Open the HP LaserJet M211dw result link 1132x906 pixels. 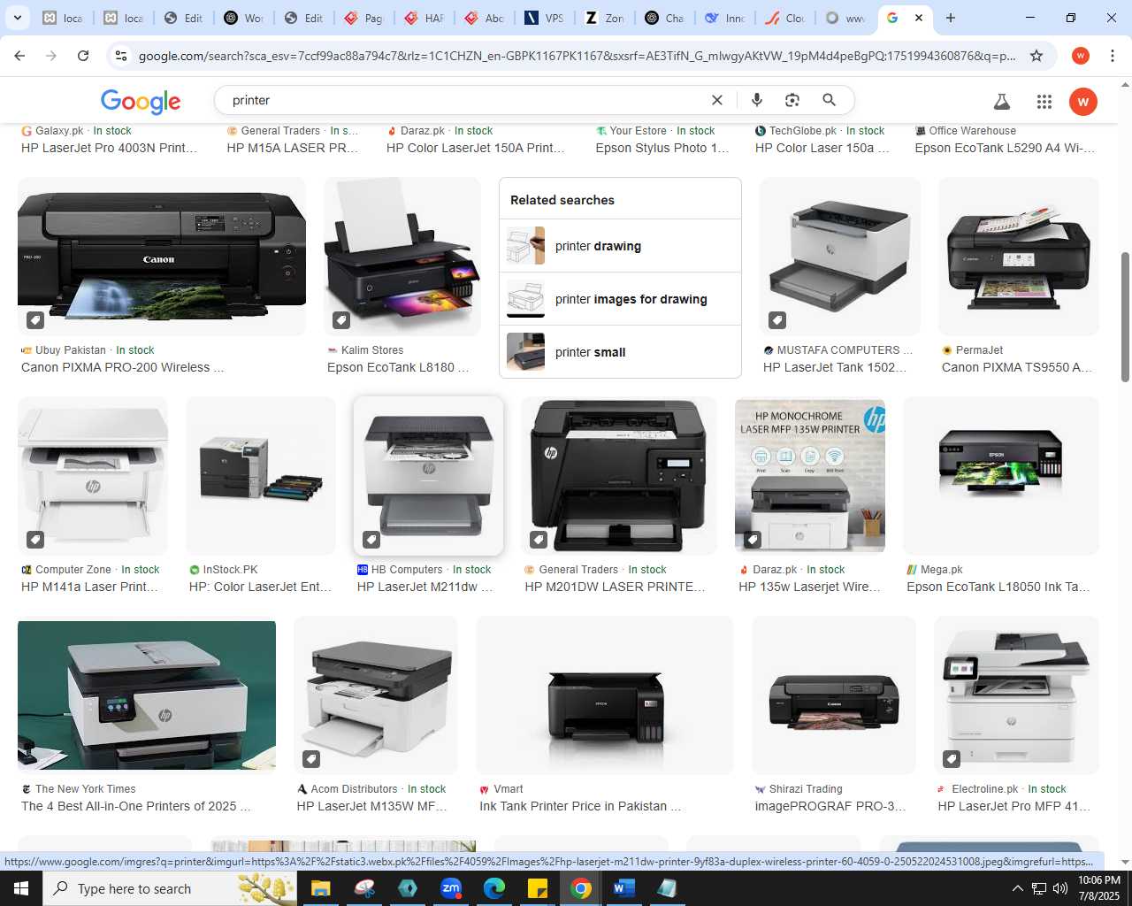pyautogui.click(x=424, y=587)
